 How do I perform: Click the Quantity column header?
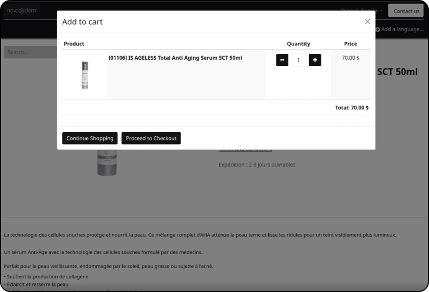(x=298, y=44)
